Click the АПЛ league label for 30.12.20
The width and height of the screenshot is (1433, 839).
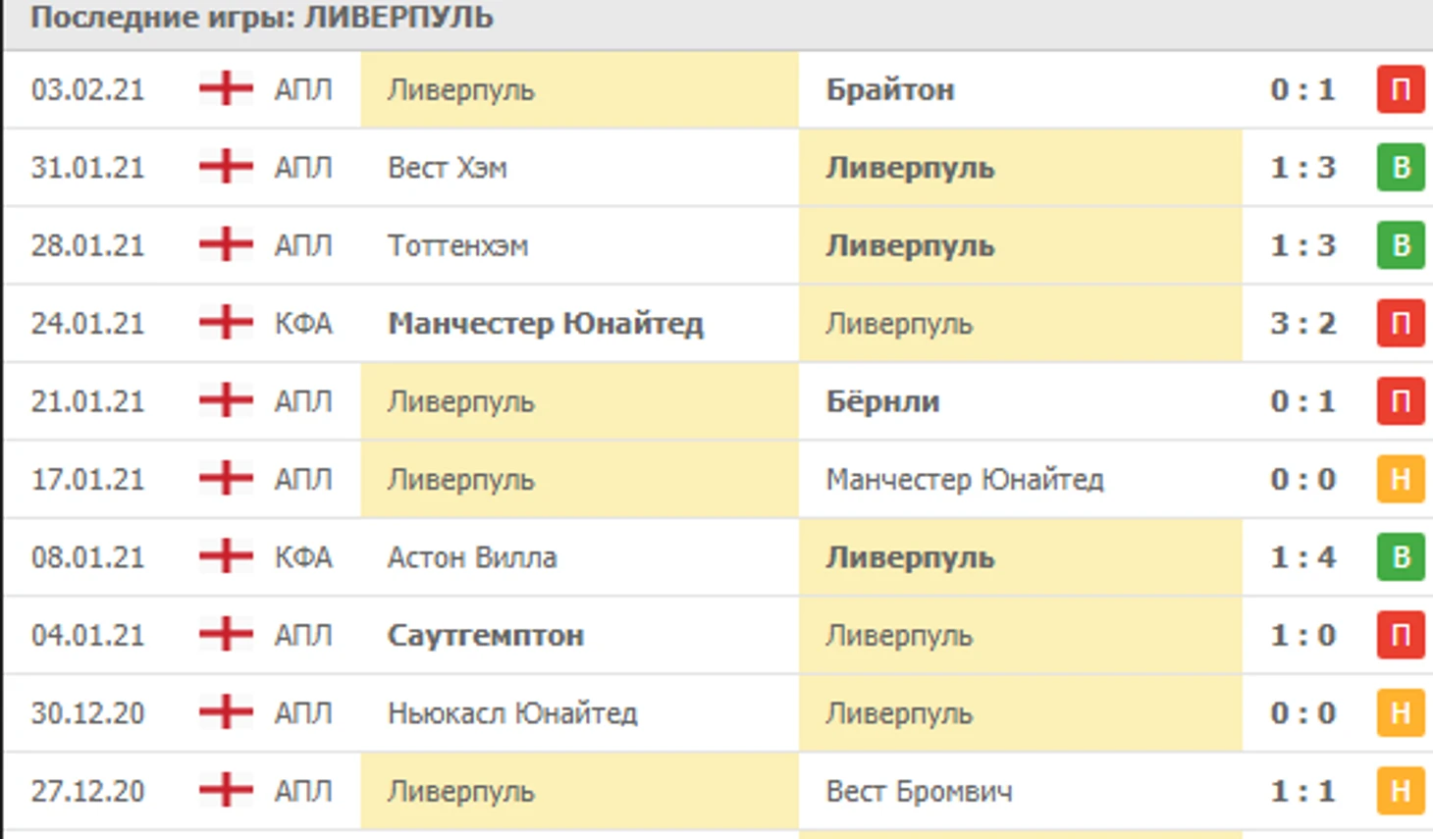(303, 712)
